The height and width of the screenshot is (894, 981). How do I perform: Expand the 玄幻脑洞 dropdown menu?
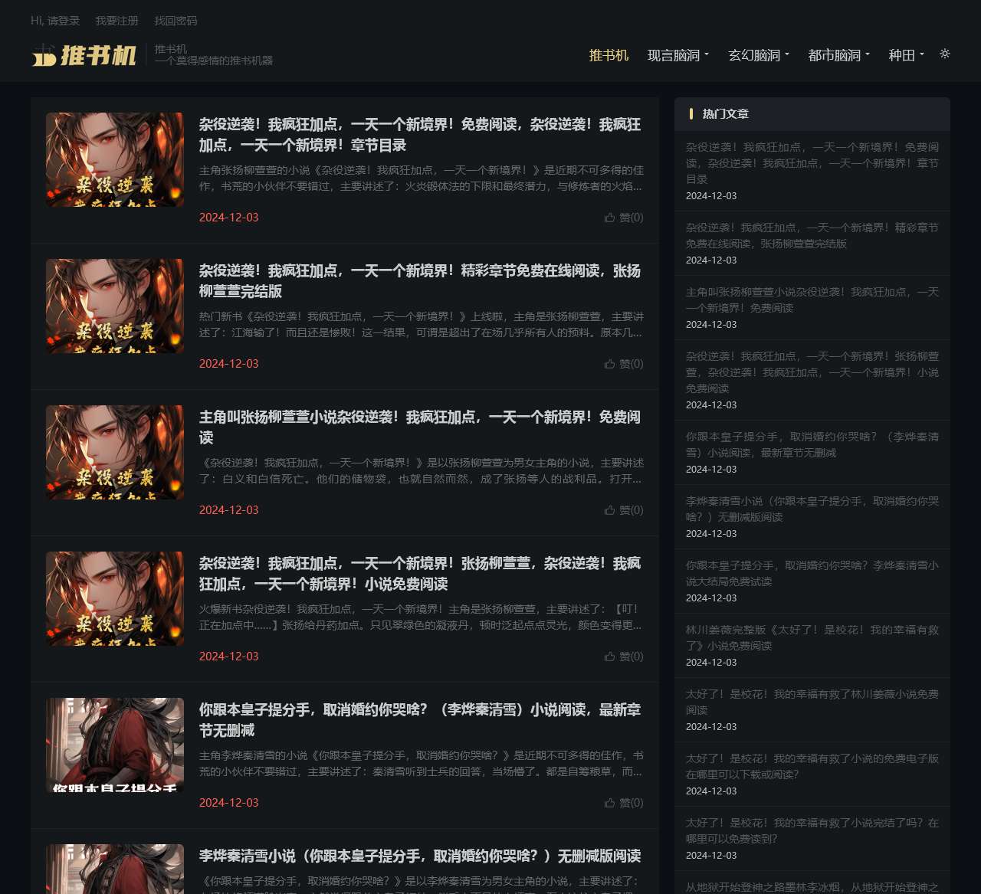click(x=759, y=55)
